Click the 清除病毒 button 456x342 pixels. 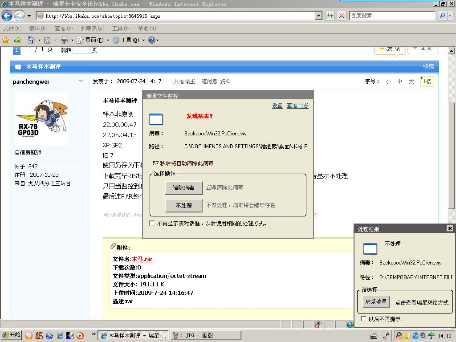(x=184, y=188)
